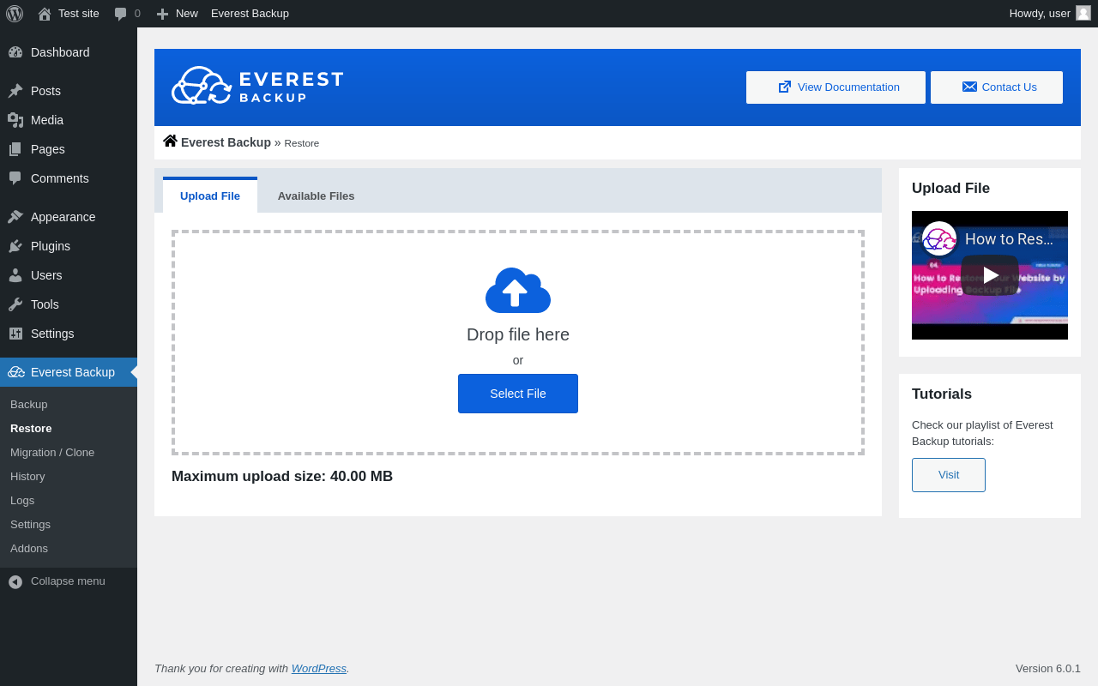Click Maximum upload size: 40.00 MB text

pos(282,476)
